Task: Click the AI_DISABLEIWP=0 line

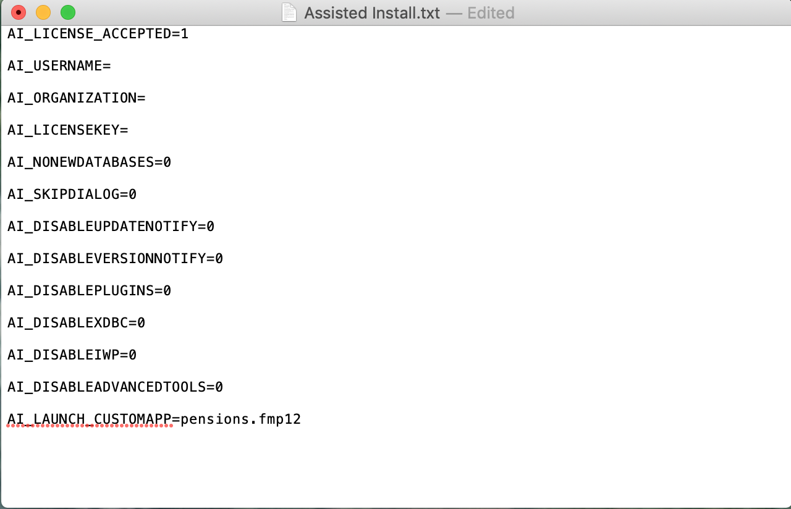Action: [72, 355]
